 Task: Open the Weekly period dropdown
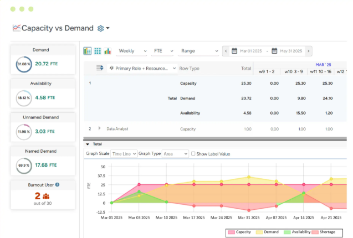click(132, 51)
